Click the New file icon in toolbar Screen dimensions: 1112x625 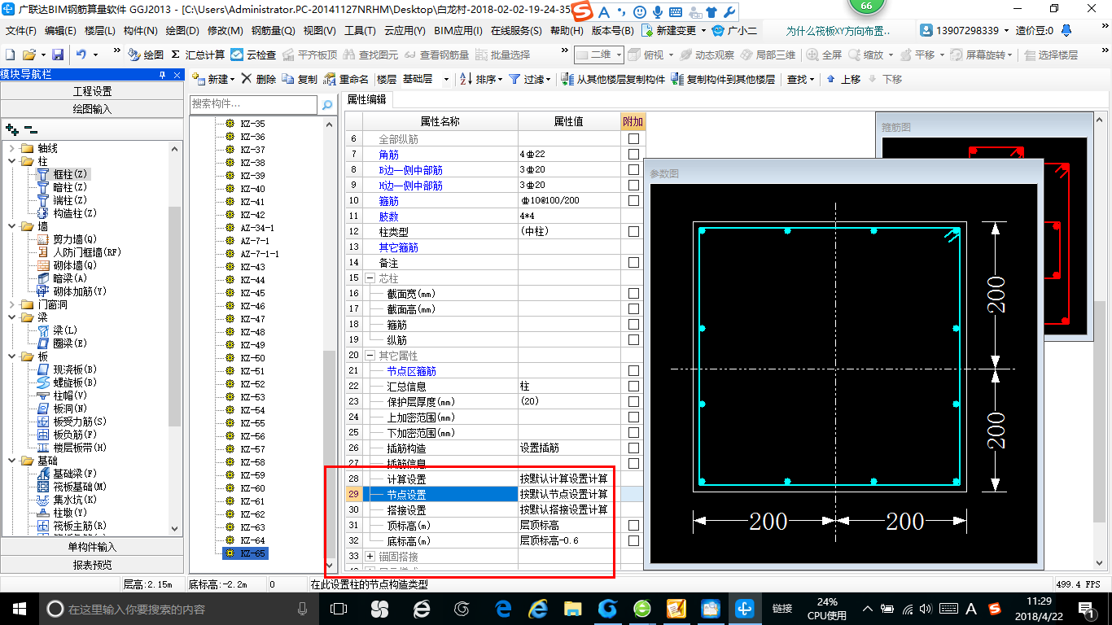pyautogui.click(x=10, y=55)
